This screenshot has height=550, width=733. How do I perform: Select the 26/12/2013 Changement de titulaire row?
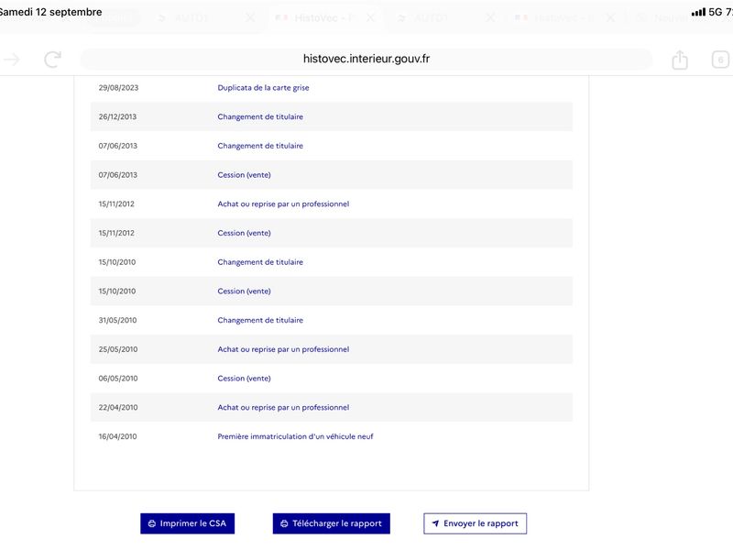click(x=332, y=116)
